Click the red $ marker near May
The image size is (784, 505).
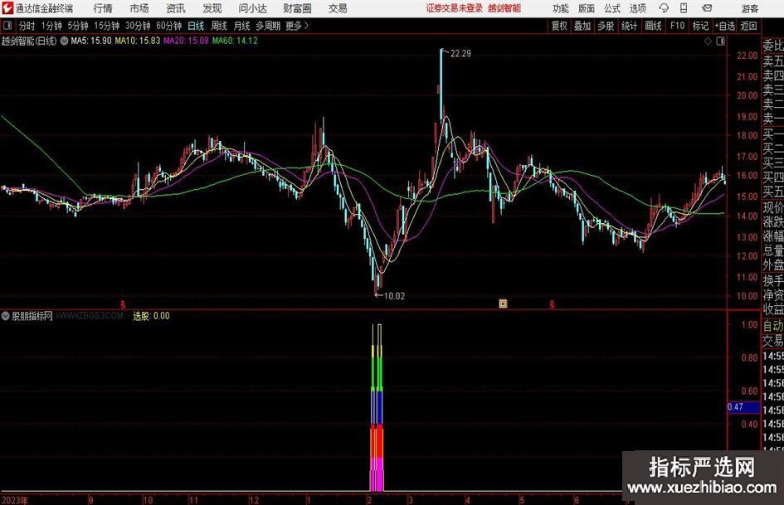click(552, 304)
